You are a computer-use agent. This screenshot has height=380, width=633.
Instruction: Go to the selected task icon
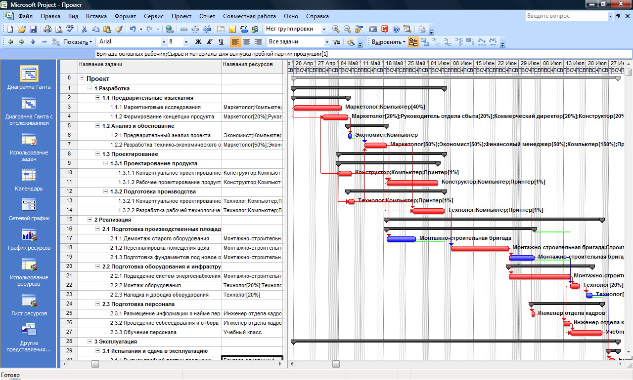(x=359, y=29)
